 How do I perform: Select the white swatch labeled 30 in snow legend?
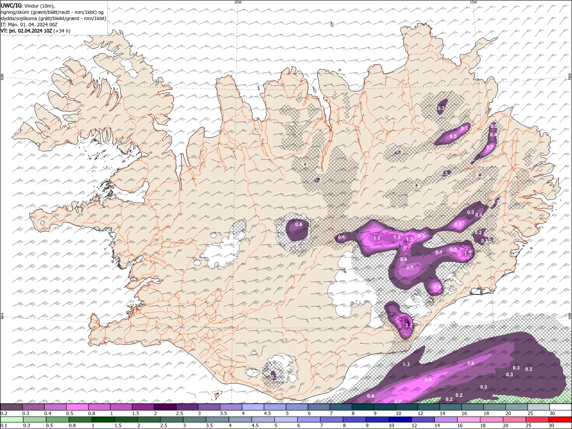point(560,407)
